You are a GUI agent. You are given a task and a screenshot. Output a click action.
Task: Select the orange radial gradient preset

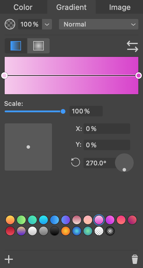66,231
